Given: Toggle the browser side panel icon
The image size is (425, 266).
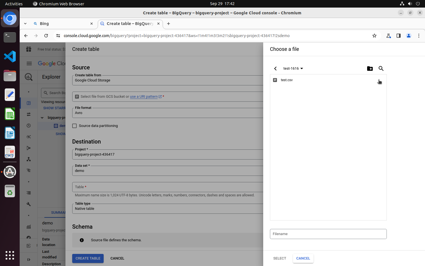Looking at the screenshot, I should click(398, 36).
